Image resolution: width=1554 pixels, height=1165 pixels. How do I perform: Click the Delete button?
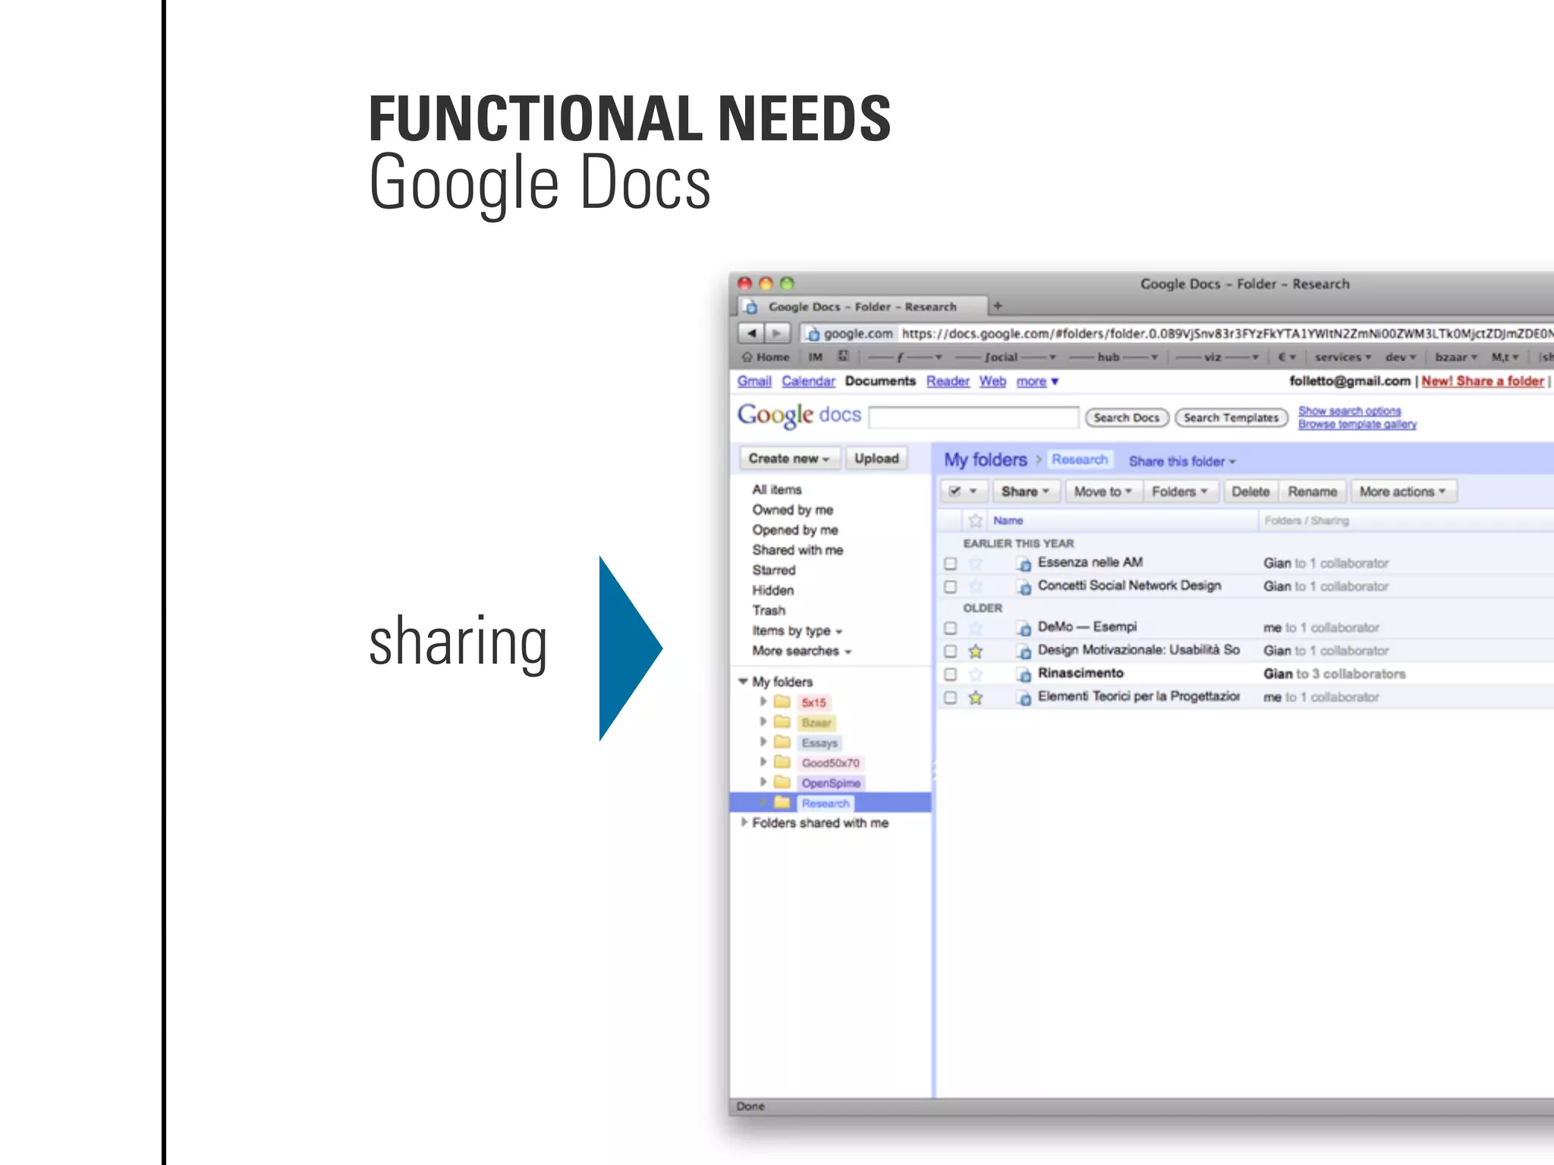pos(1250,491)
